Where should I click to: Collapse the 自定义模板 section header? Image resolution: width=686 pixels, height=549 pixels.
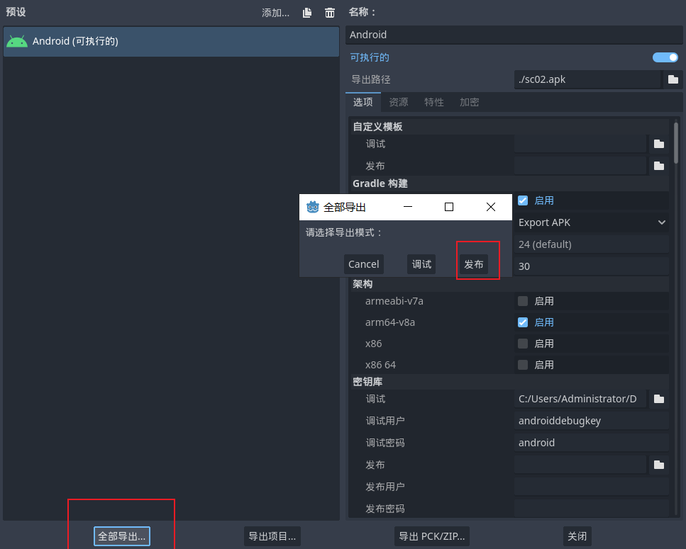(509, 127)
